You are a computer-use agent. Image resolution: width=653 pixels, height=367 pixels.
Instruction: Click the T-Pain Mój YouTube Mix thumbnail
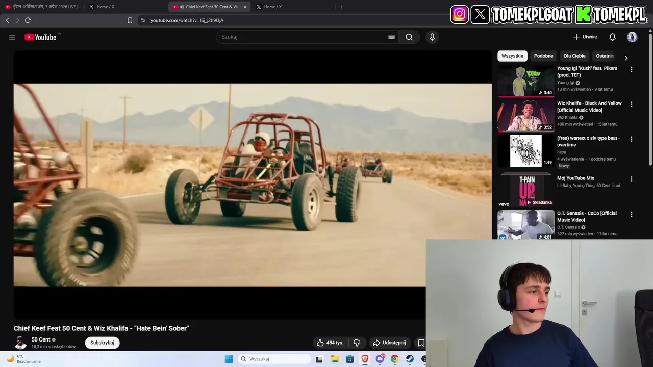pos(526,189)
